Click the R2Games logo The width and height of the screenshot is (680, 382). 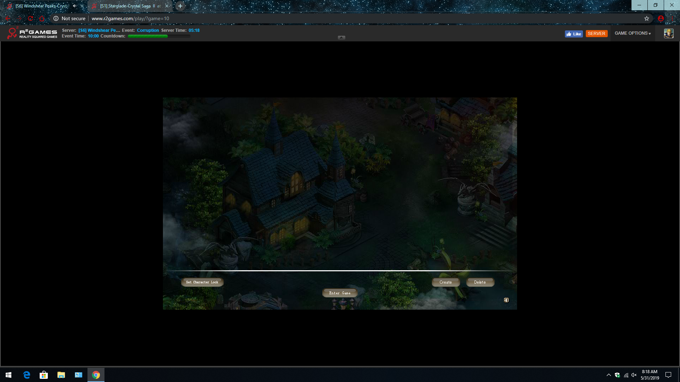[32, 33]
